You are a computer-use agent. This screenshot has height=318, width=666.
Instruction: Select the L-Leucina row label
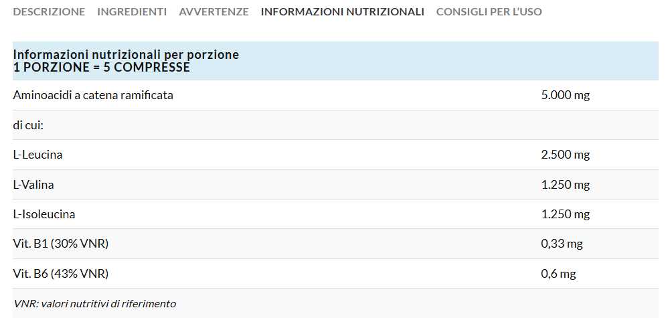(x=38, y=155)
